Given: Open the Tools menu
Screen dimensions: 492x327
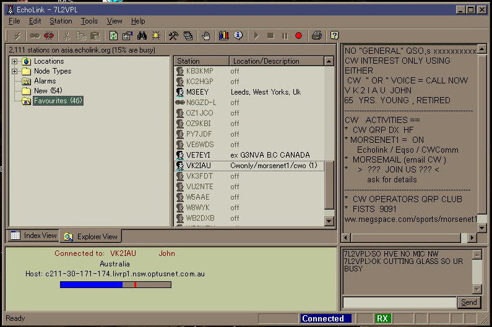Looking at the screenshot, I should click(89, 21).
